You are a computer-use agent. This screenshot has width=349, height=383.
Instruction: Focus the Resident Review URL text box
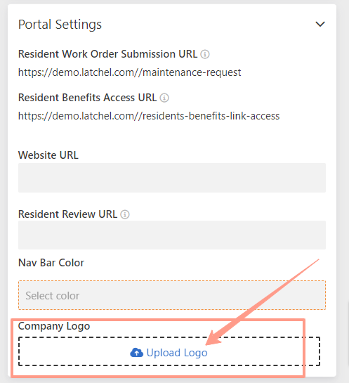pos(172,235)
